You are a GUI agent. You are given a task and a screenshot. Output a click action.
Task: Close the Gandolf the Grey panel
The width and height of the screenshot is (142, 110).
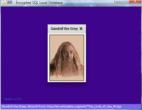[81, 29]
